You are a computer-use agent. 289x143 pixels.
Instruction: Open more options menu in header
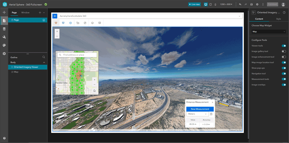point(263,4)
